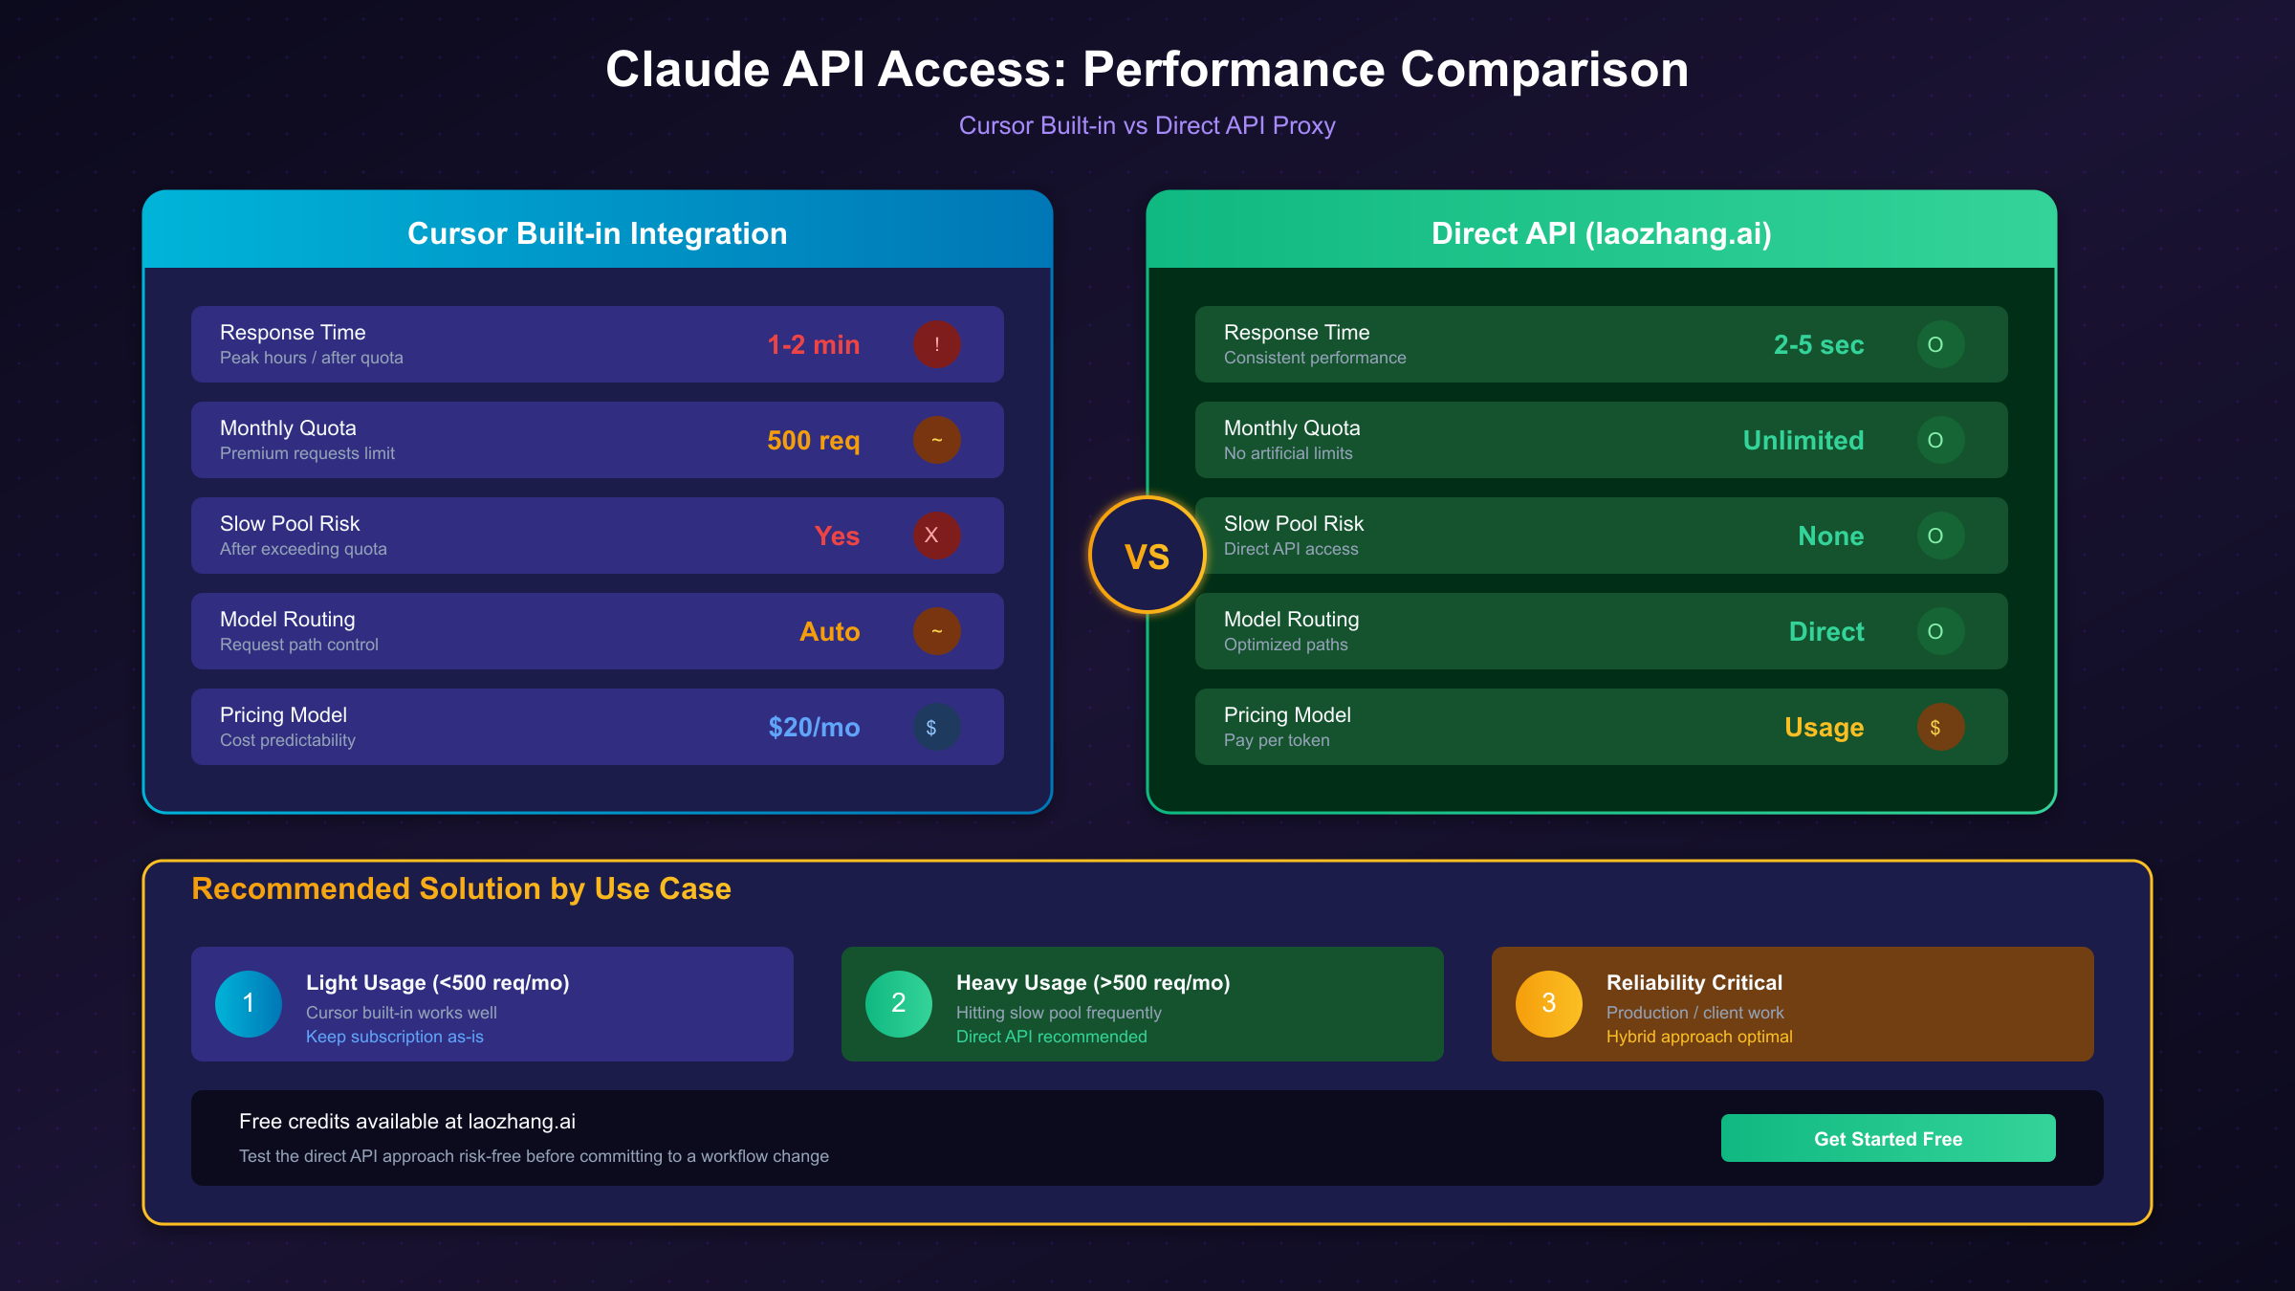Select the tilde icon next to 500 req quota

936,440
